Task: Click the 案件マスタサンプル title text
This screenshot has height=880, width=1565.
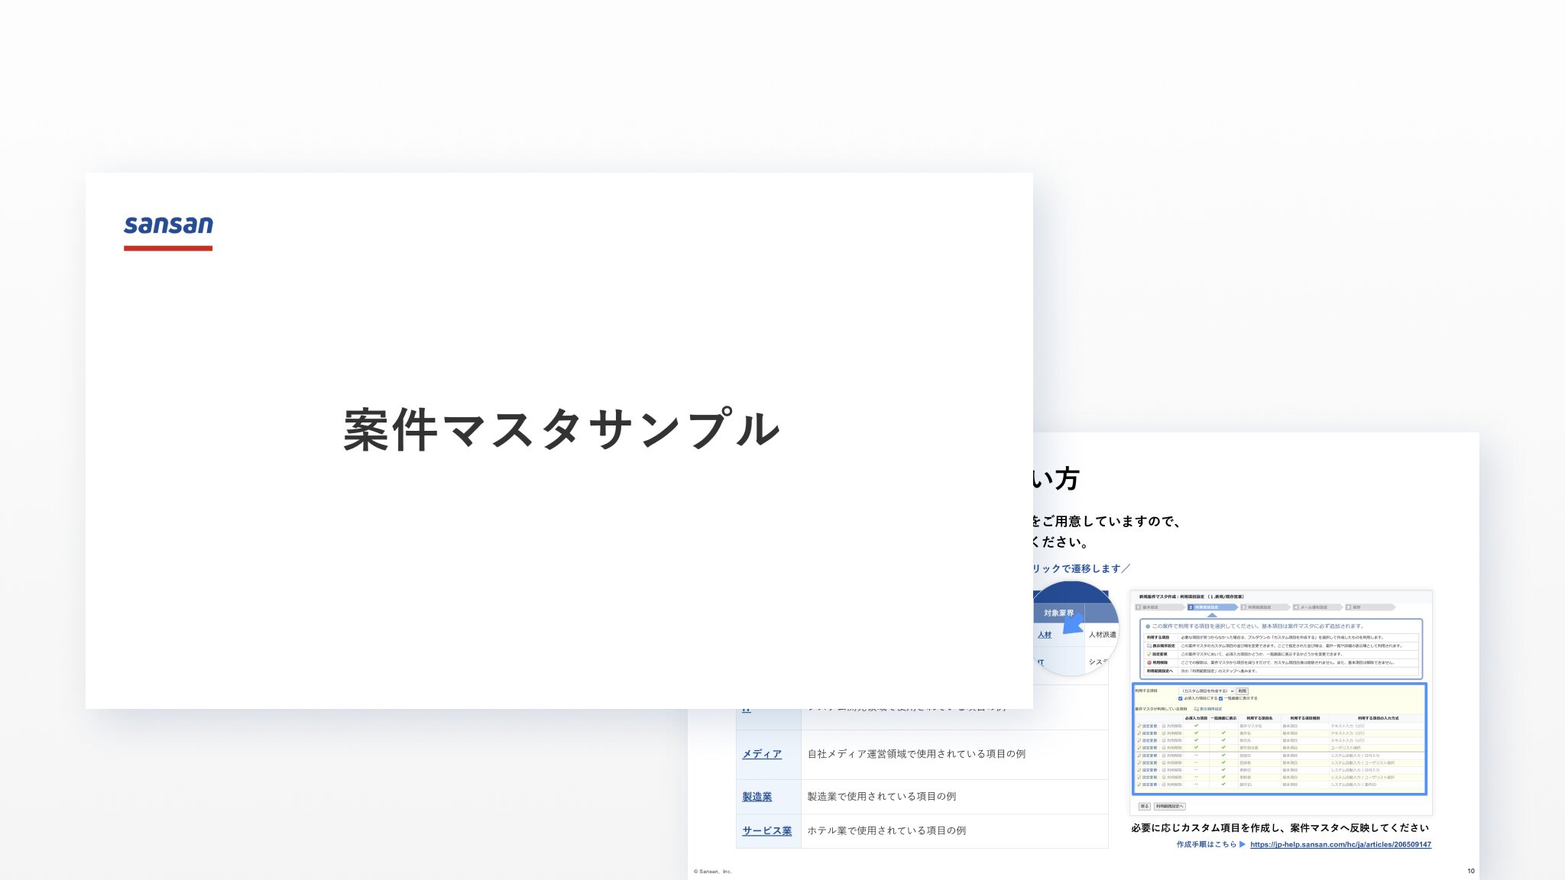Action: (562, 429)
